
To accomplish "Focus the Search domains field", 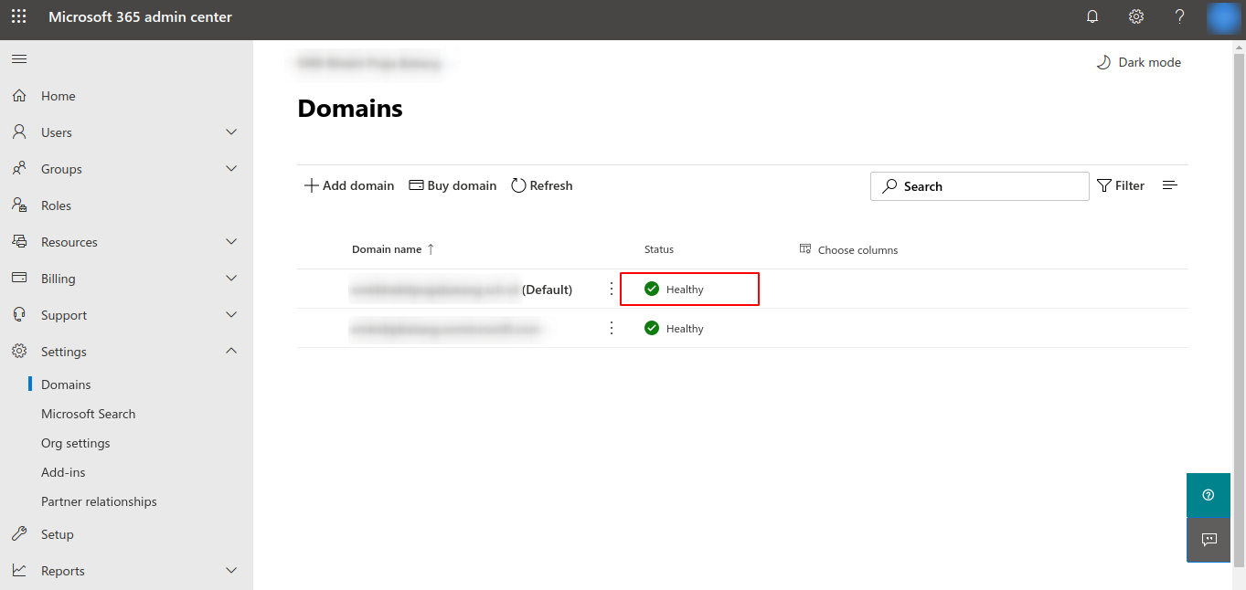I will [x=980, y=186].
